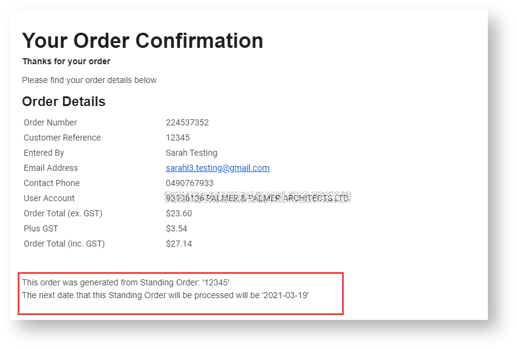
Task: Click the blurred User Account value
Action: (258, 198)
